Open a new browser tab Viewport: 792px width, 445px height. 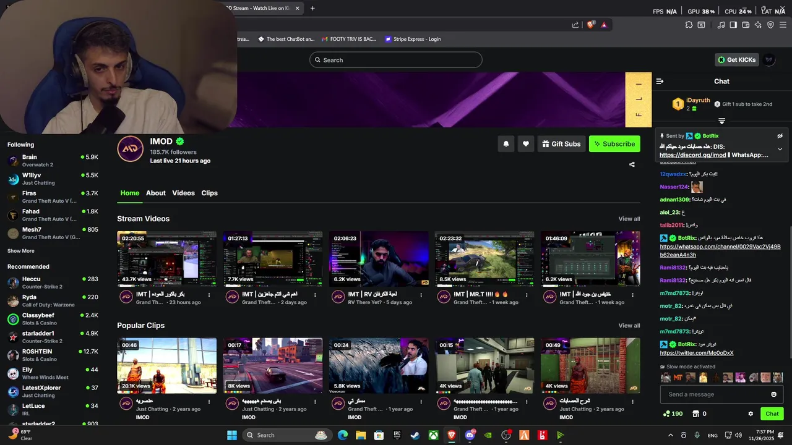312,8
